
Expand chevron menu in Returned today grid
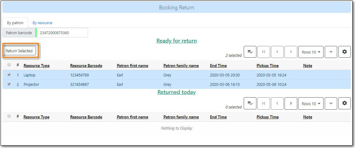(x=331, y=103)
